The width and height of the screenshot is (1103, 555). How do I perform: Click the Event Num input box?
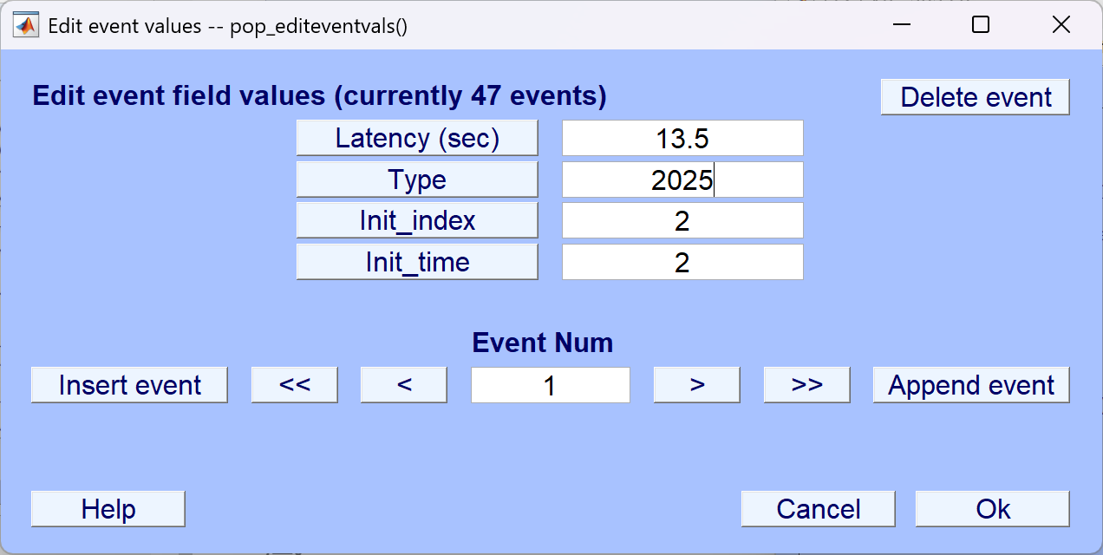(551, 385)
